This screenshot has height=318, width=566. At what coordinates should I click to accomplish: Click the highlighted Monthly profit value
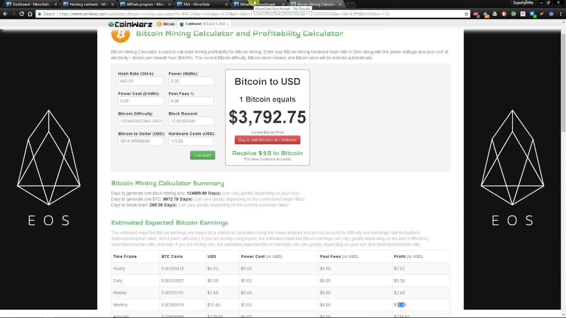click(400, 305)
